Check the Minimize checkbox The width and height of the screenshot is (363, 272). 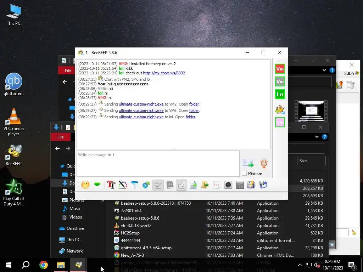tap(244, 173)
